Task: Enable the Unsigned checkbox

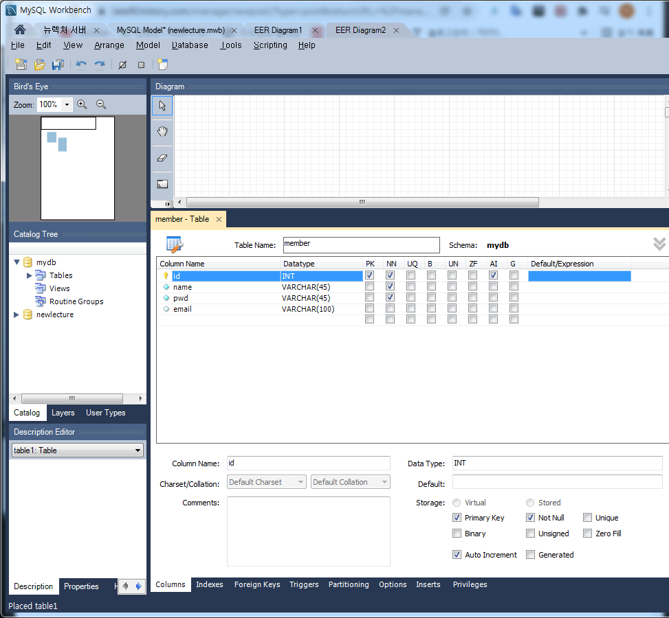Action: coord(530,533)
